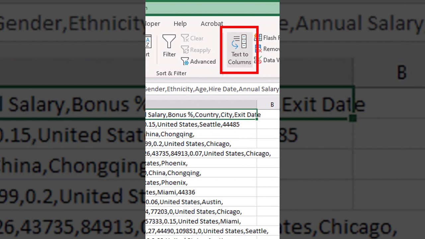Click the Data Validation icon
Screen dimensions: 425x239
coord(258,60)
